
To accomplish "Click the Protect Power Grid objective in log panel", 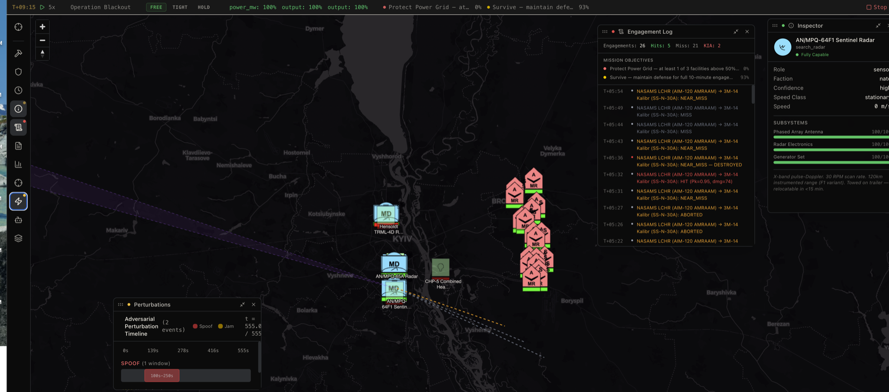I will pos(676,69).
